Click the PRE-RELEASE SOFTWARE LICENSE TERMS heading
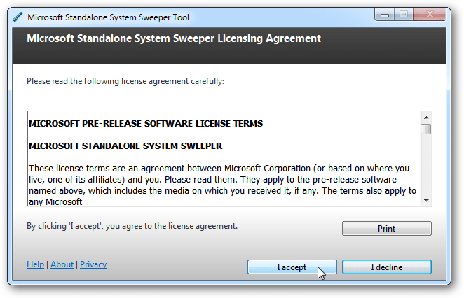The height and width of the screenshot is (298, 464). [146, 124]
